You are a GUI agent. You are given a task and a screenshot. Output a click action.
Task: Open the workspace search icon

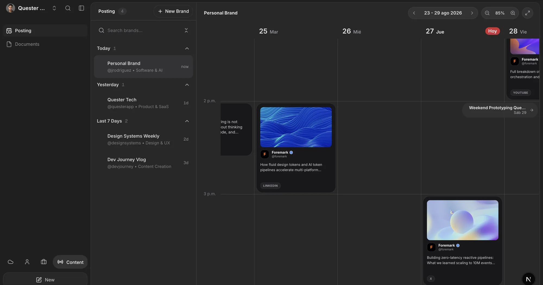(68, 8)
